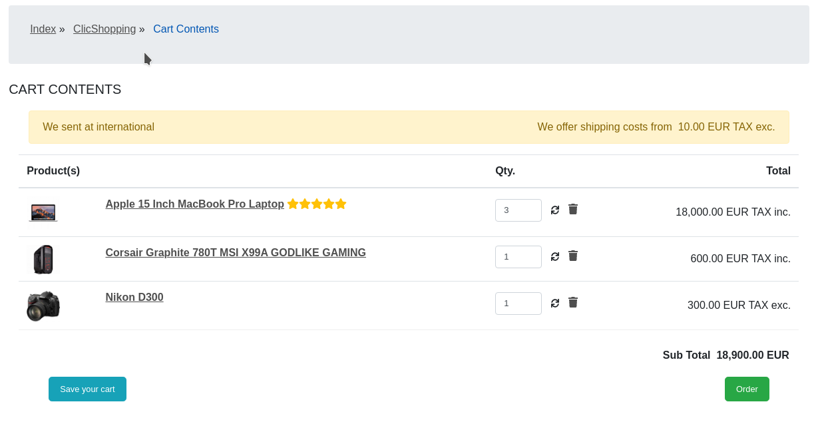Open the ClicShopping breadcrumb link
The width and height of the screenshot is (820, 426).
pos(104,29)
